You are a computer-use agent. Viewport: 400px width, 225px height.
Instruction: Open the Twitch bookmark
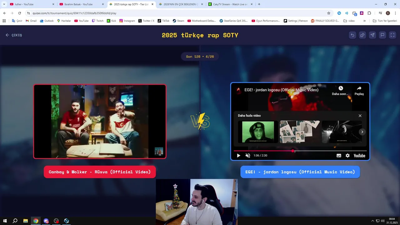click(97, 21)
